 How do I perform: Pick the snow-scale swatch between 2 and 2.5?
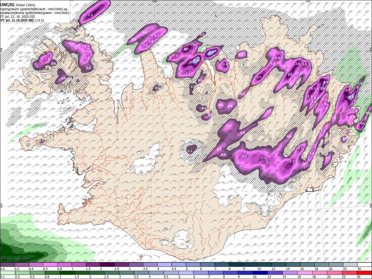pyautogui.click(x=107, y=265)
